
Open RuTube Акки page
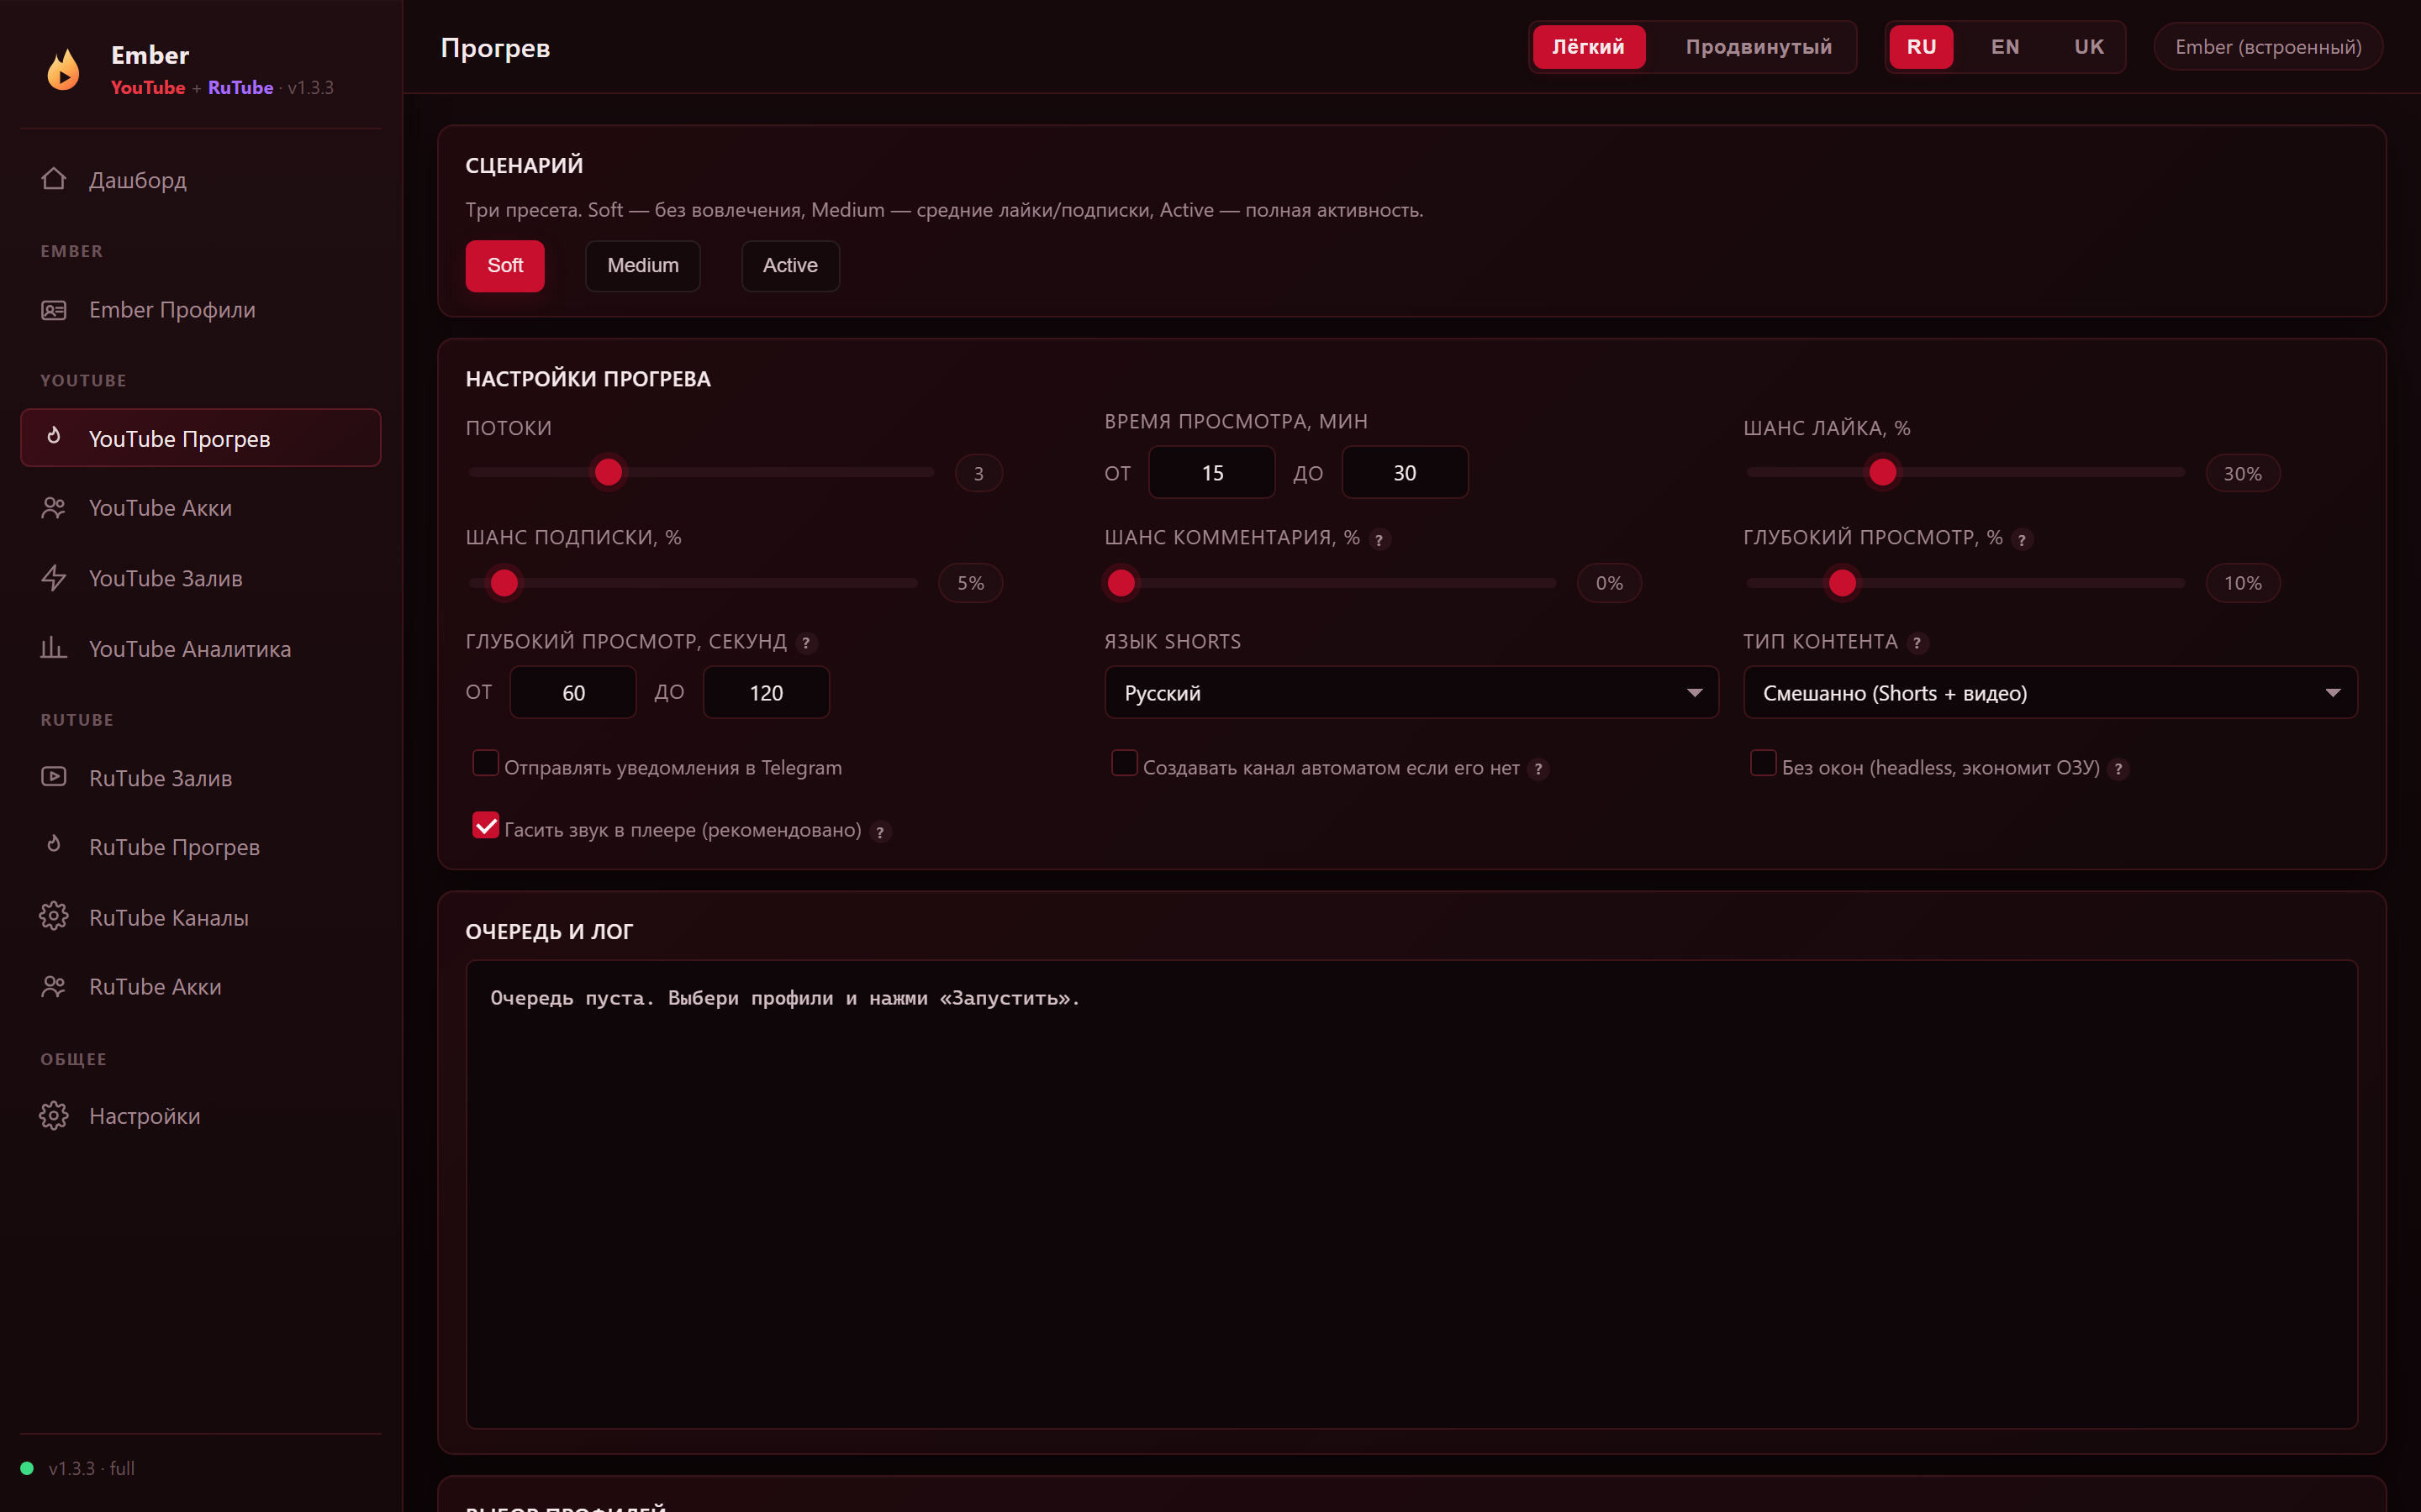point(200,987)
